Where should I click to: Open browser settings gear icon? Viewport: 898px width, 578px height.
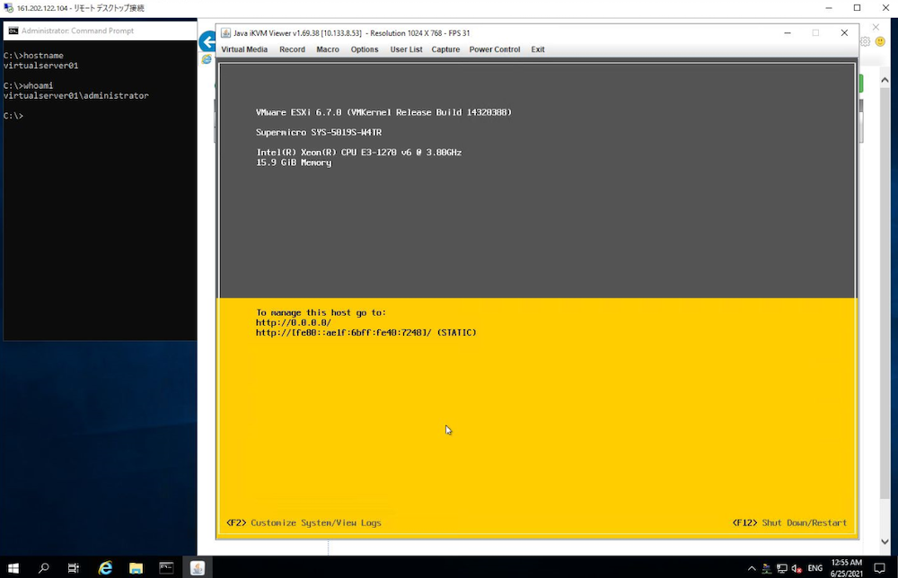(866, 41)
